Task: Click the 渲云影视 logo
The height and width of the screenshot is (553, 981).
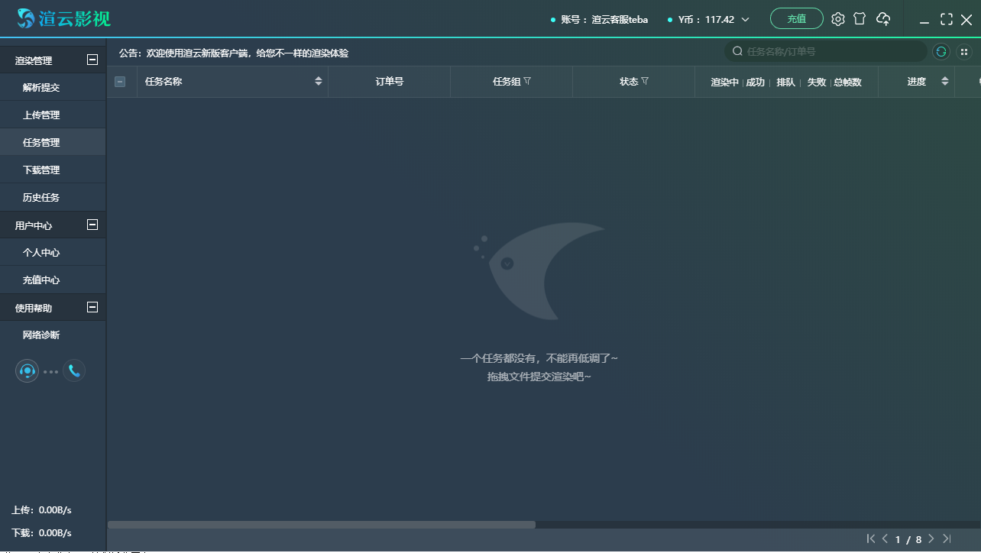Action: (x=64, y=18)
